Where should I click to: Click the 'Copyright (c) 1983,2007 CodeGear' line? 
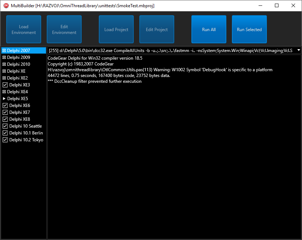(81, 64)
